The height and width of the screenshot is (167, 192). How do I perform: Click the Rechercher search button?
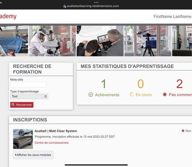(22, 105)
